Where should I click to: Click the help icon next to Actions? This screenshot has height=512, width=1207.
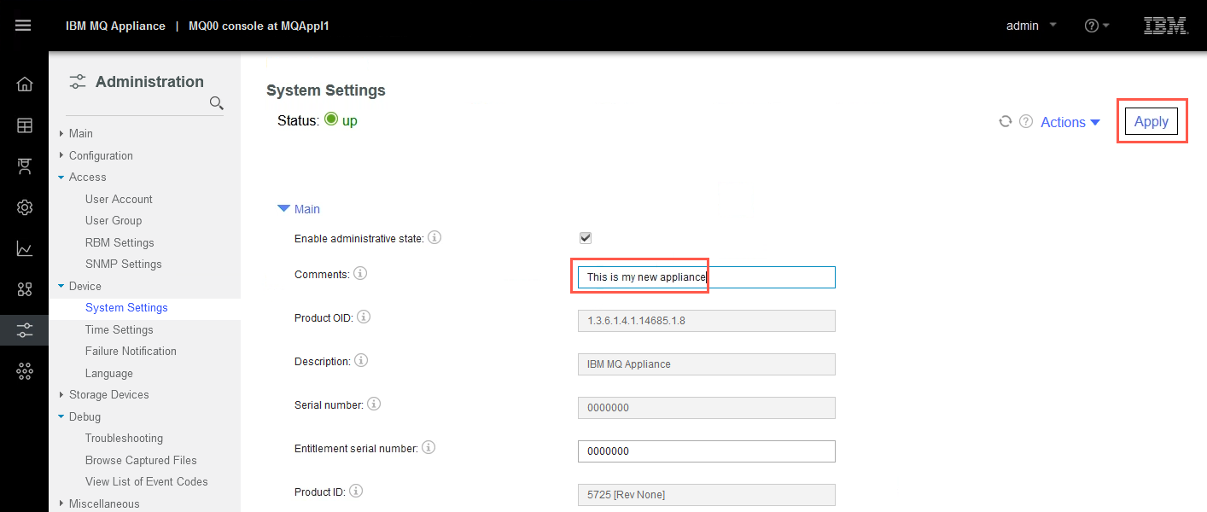point(1027,122)
